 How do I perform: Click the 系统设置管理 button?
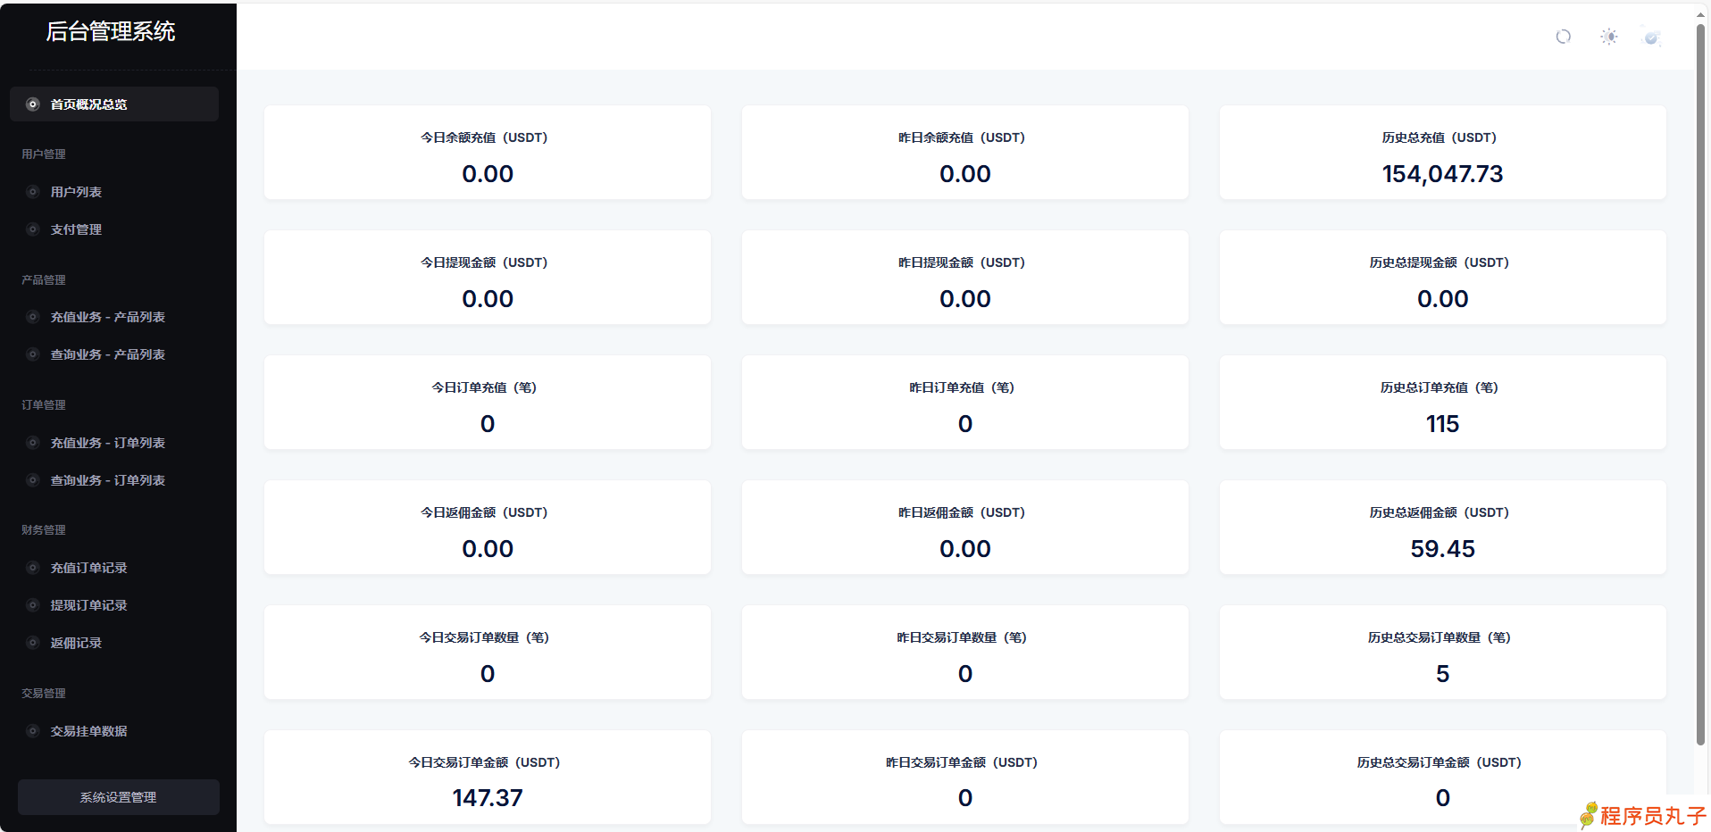118,797
